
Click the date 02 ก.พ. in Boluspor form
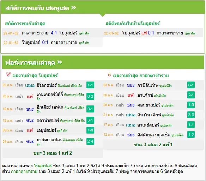tap(8, 85)
